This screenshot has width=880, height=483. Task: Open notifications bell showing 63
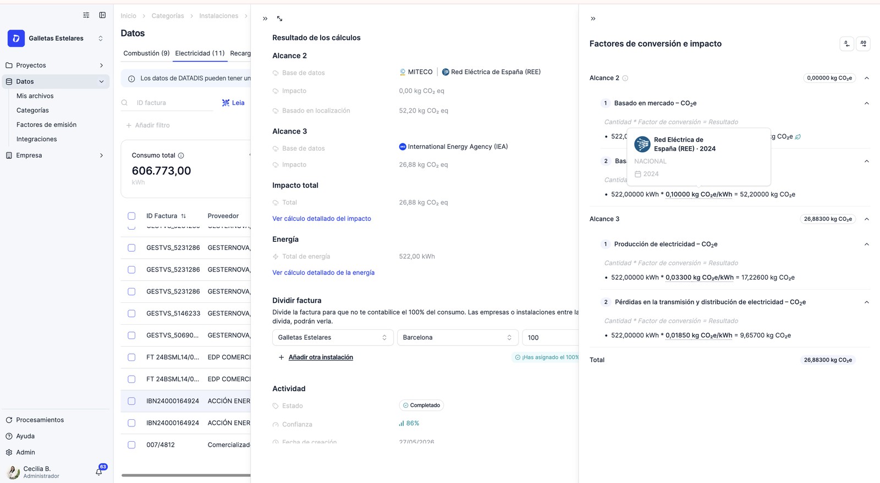click(99, 471)
